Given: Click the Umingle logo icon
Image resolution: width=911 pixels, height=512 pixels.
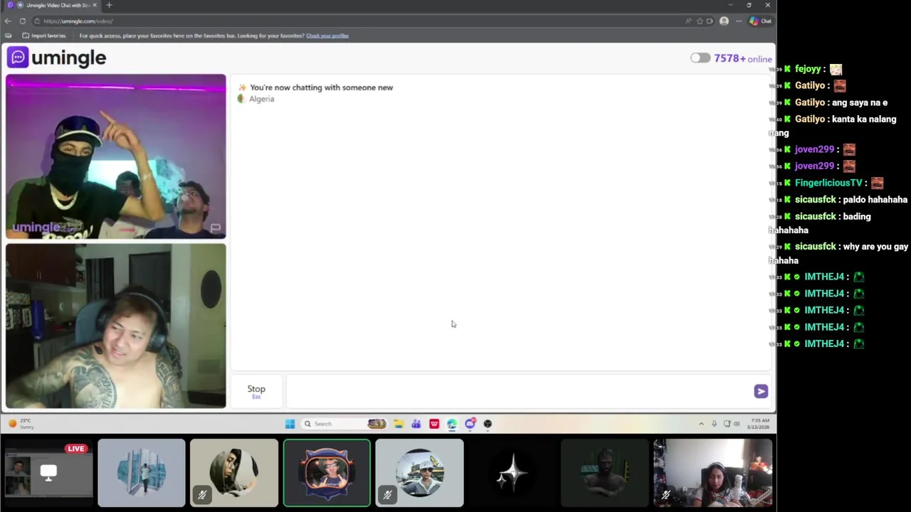Looking at the screenshot, I should (18, 58).
